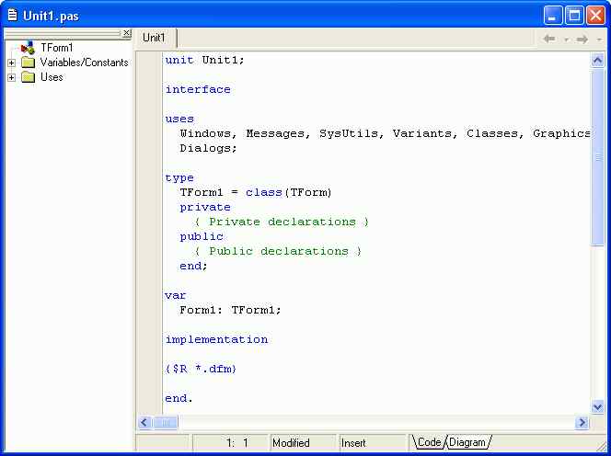Click the Unit1.pas document icon in title bar
Viewport: 611px width, 456px height.
(x=13, y=16)
